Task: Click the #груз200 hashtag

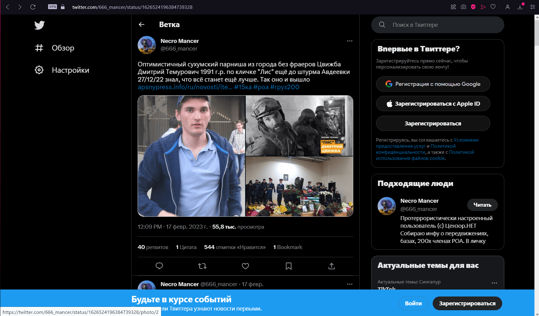Action: pyautogui.click(x=285, y=87)
